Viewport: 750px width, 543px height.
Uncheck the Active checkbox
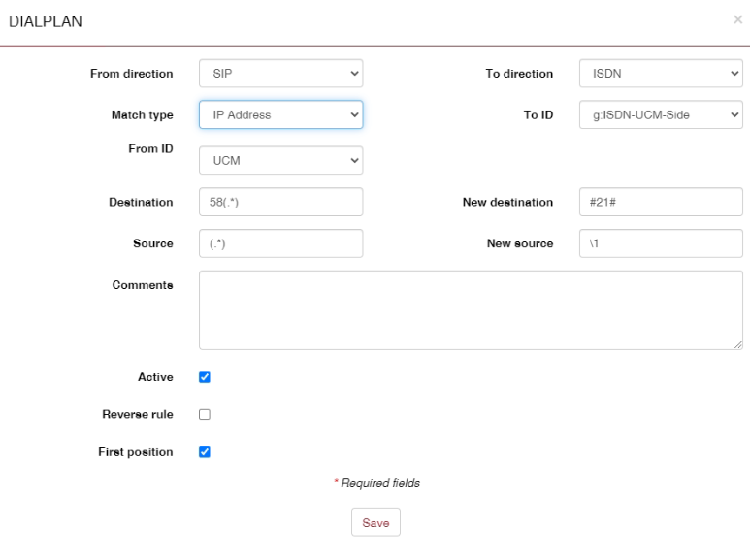tap(205, 378)
